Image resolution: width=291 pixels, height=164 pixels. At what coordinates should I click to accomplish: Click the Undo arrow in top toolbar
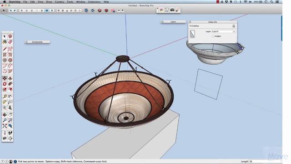click(10, 10)
